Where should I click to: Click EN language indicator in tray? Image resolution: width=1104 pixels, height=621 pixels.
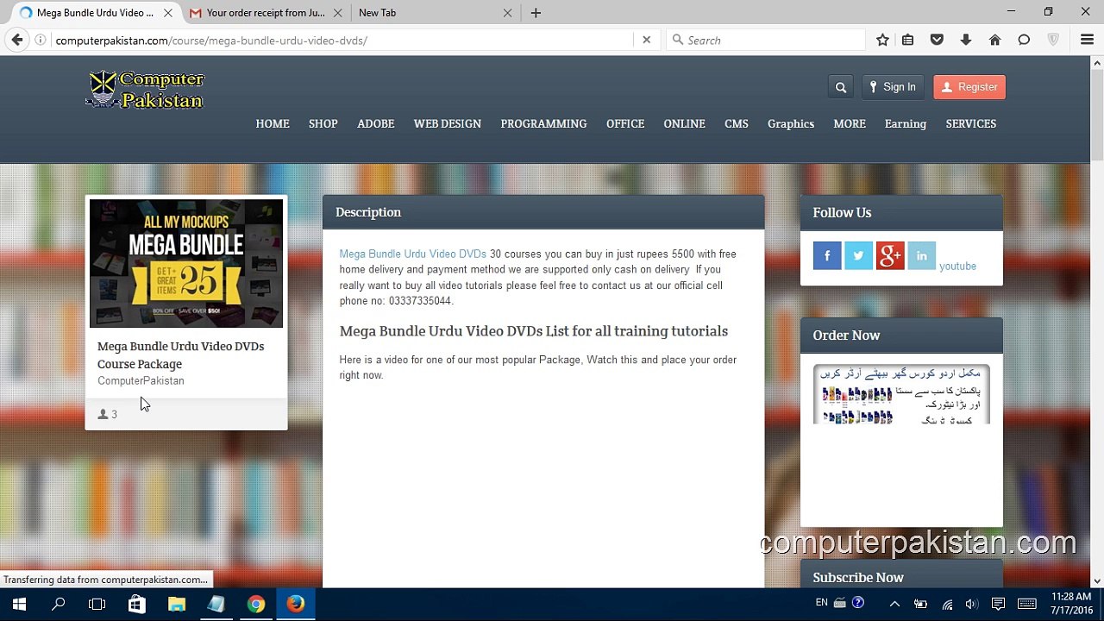821,603
